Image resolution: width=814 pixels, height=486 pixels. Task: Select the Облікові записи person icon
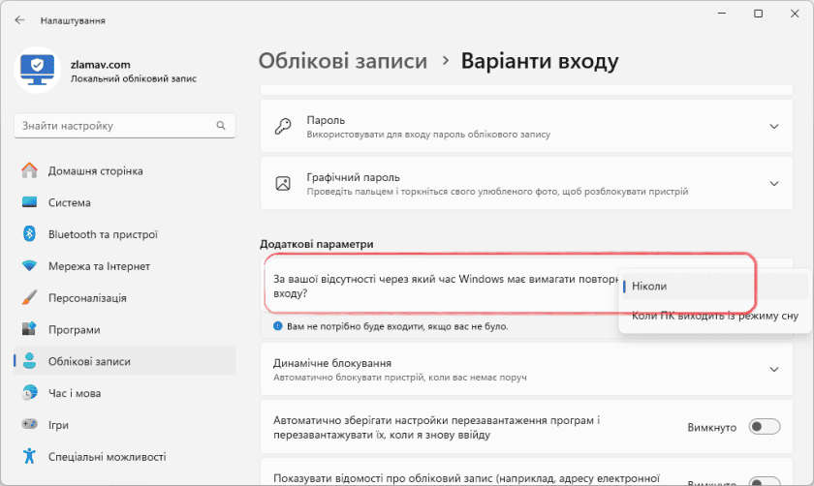pyautogui.click(x=30, y=361)
